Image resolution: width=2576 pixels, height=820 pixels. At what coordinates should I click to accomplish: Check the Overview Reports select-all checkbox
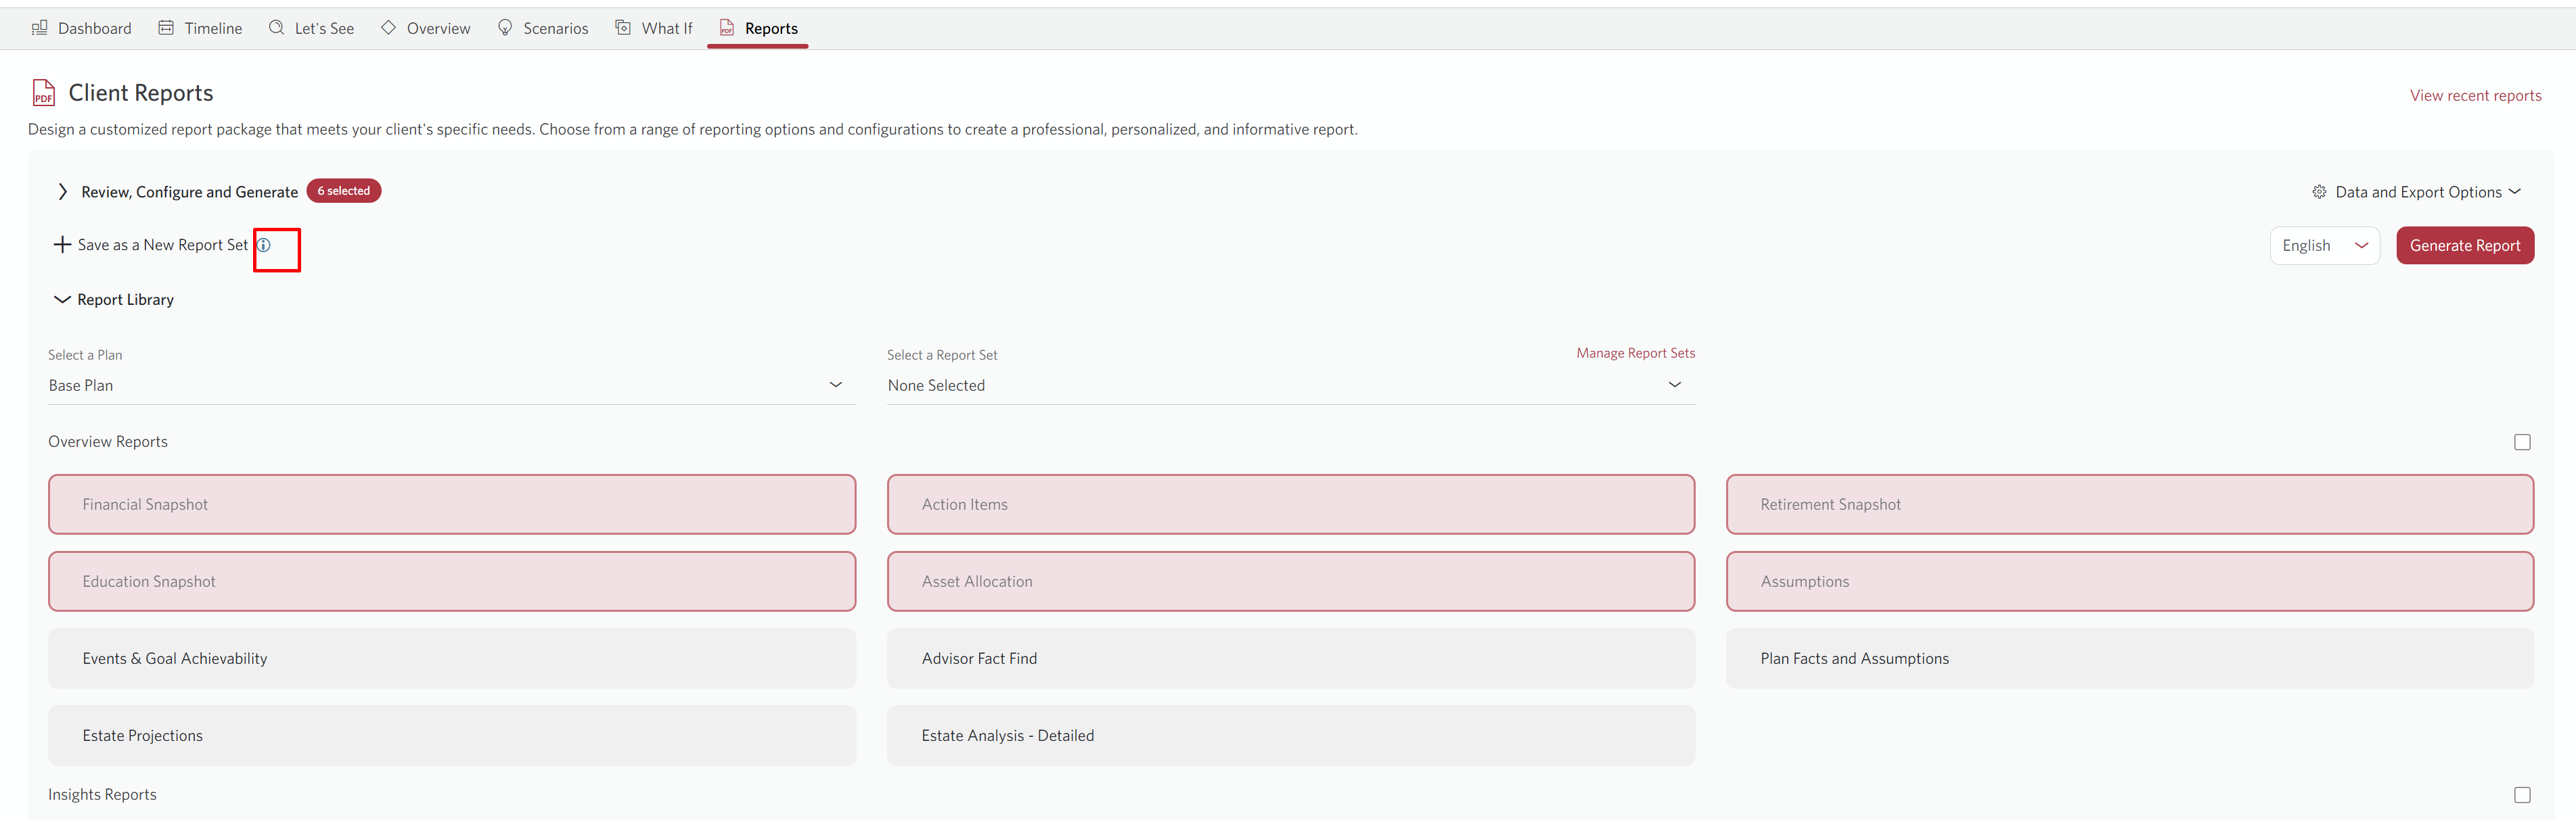point(2522,441)
